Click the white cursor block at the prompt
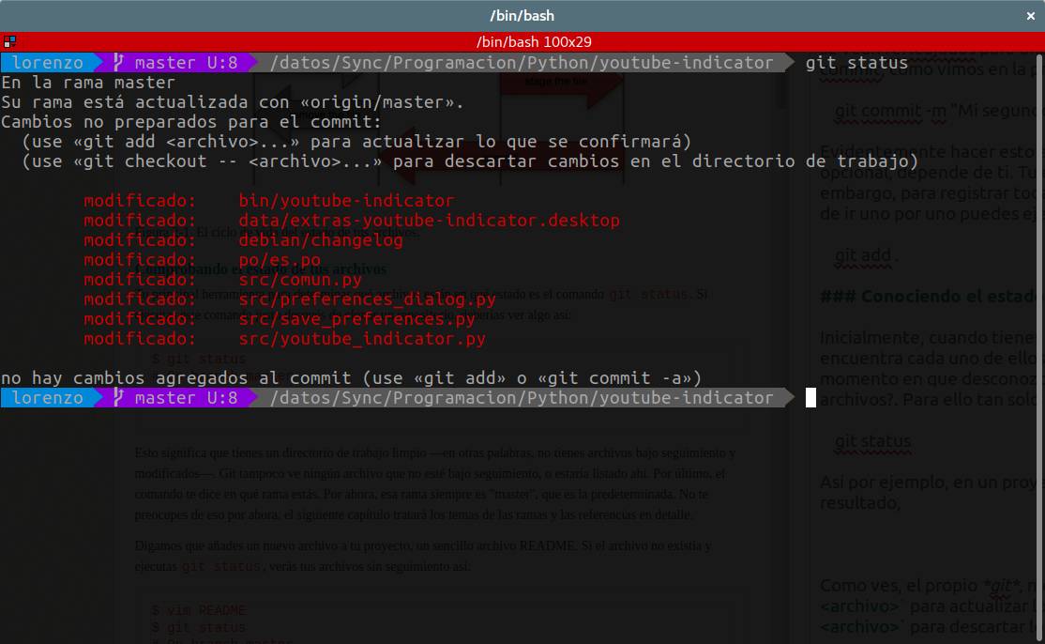 click(810, 398)
